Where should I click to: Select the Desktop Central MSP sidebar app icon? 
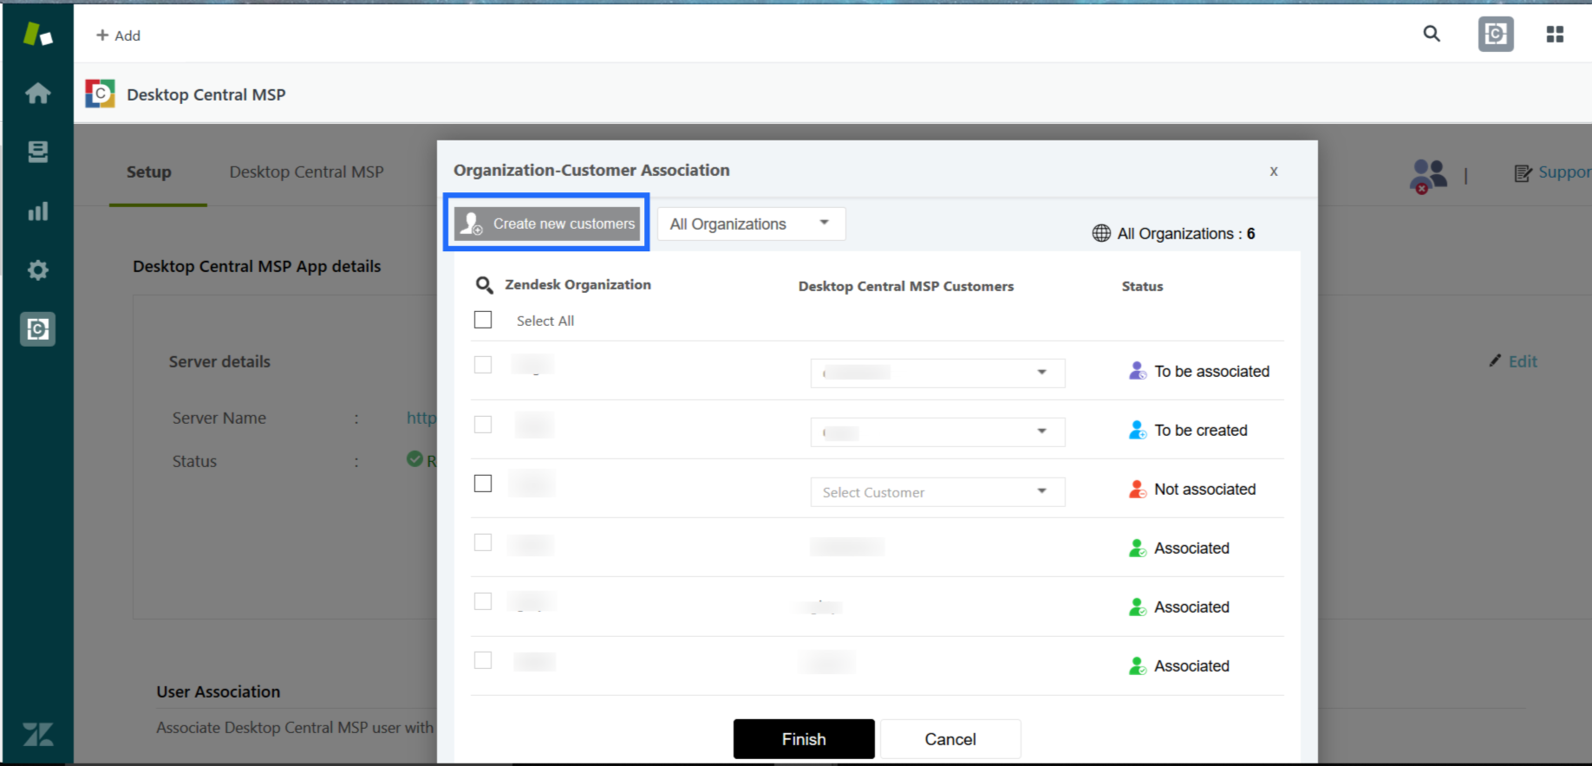[37, 328]
